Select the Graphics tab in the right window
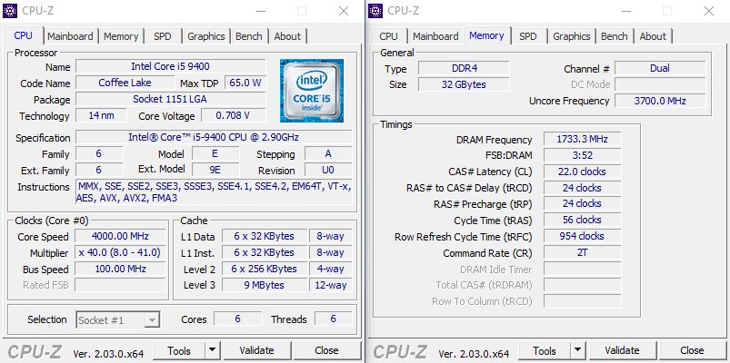 [572, 36]
